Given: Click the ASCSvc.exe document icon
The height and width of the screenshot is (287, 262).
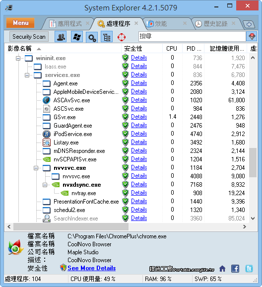Looking at the screenshot, I should tap(47, 109).
